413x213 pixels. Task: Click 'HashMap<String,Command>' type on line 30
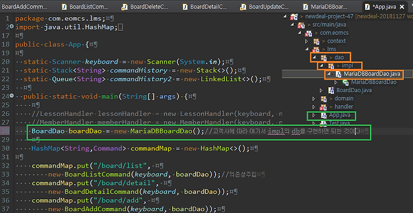click(79, 148)
